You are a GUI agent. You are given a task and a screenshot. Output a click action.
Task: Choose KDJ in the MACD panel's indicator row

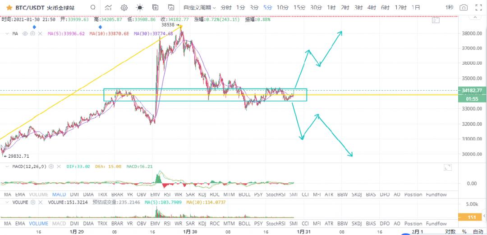coord(202,195)
